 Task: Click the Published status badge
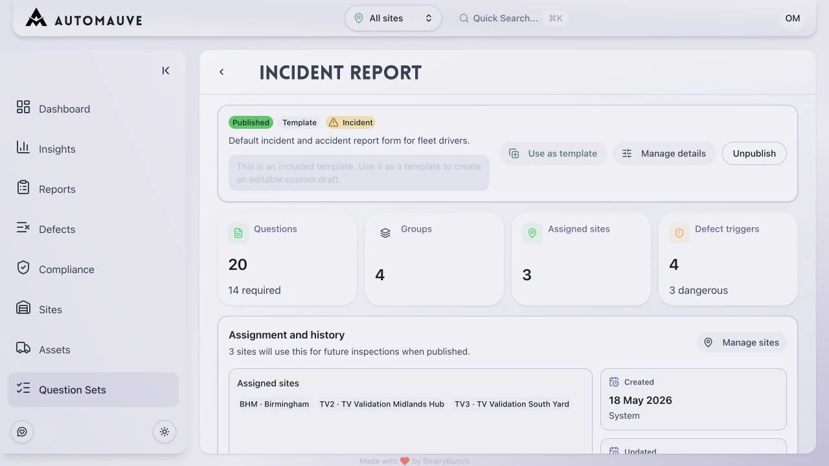pos(251,122)
